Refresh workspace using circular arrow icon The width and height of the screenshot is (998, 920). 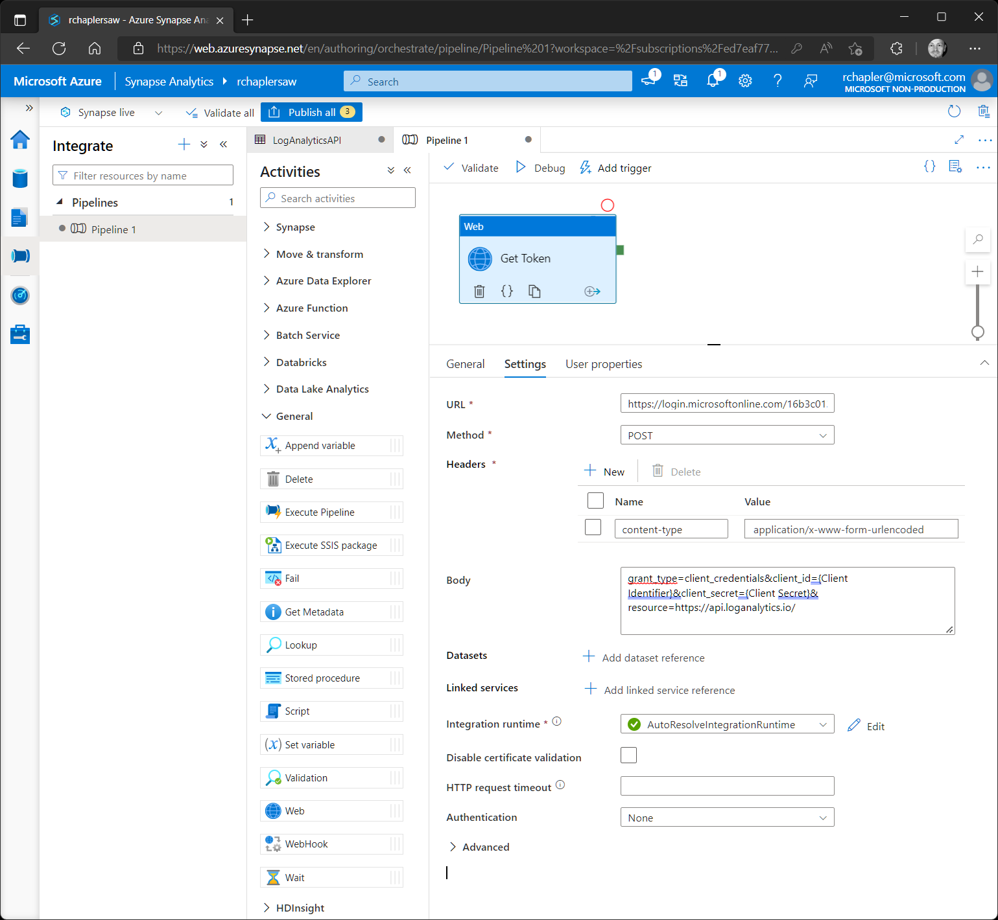click(x=954, y=111)
